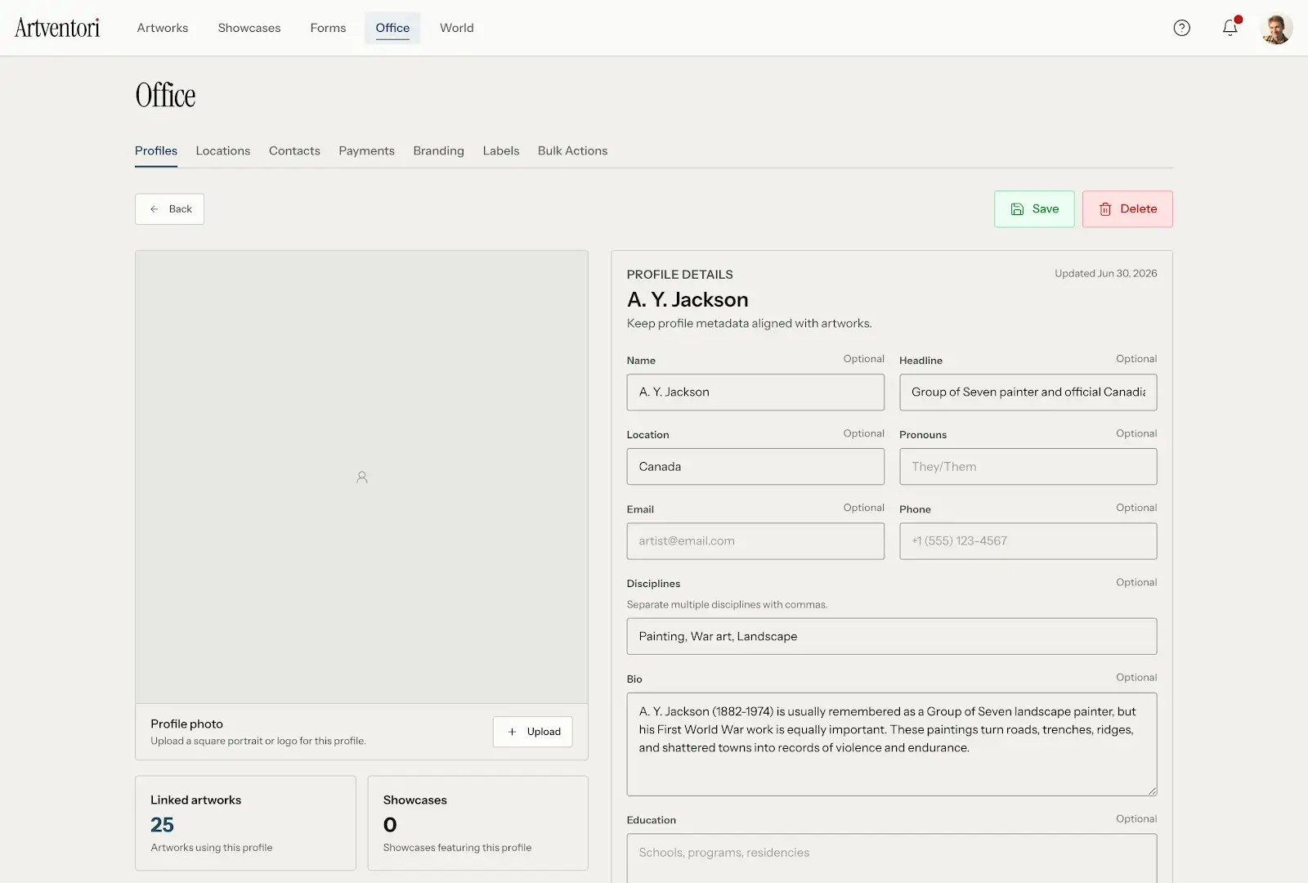Save the profile

tap(1034, 209)
